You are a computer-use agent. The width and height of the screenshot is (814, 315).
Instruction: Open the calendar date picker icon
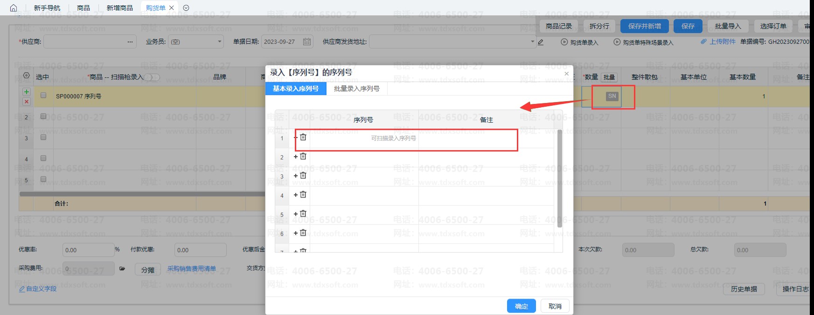pyautogui.click(x=307, y=41)
